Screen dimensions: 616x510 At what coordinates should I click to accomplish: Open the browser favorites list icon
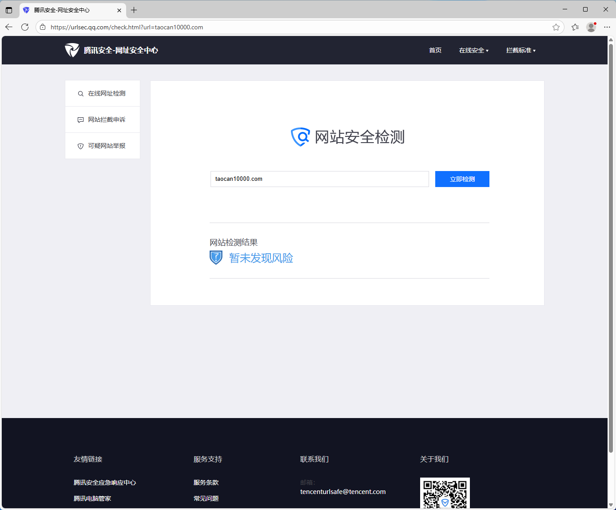tap(575, 27)
